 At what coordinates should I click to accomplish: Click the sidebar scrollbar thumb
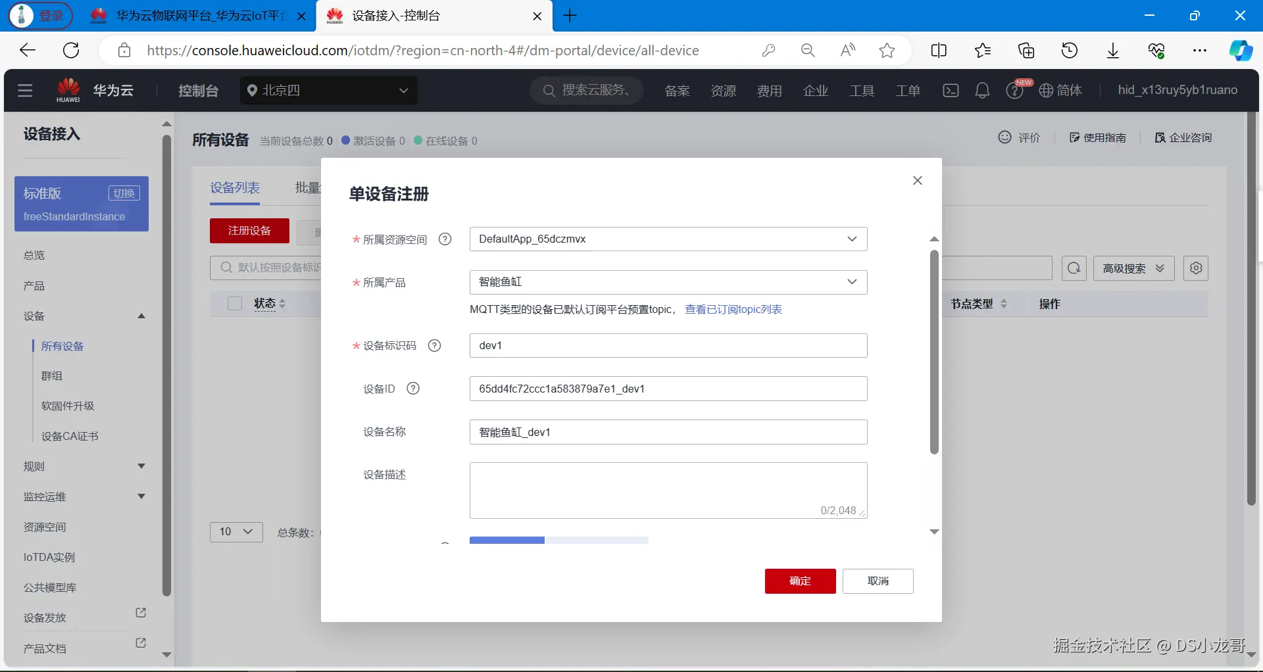[x=166, y=365]
